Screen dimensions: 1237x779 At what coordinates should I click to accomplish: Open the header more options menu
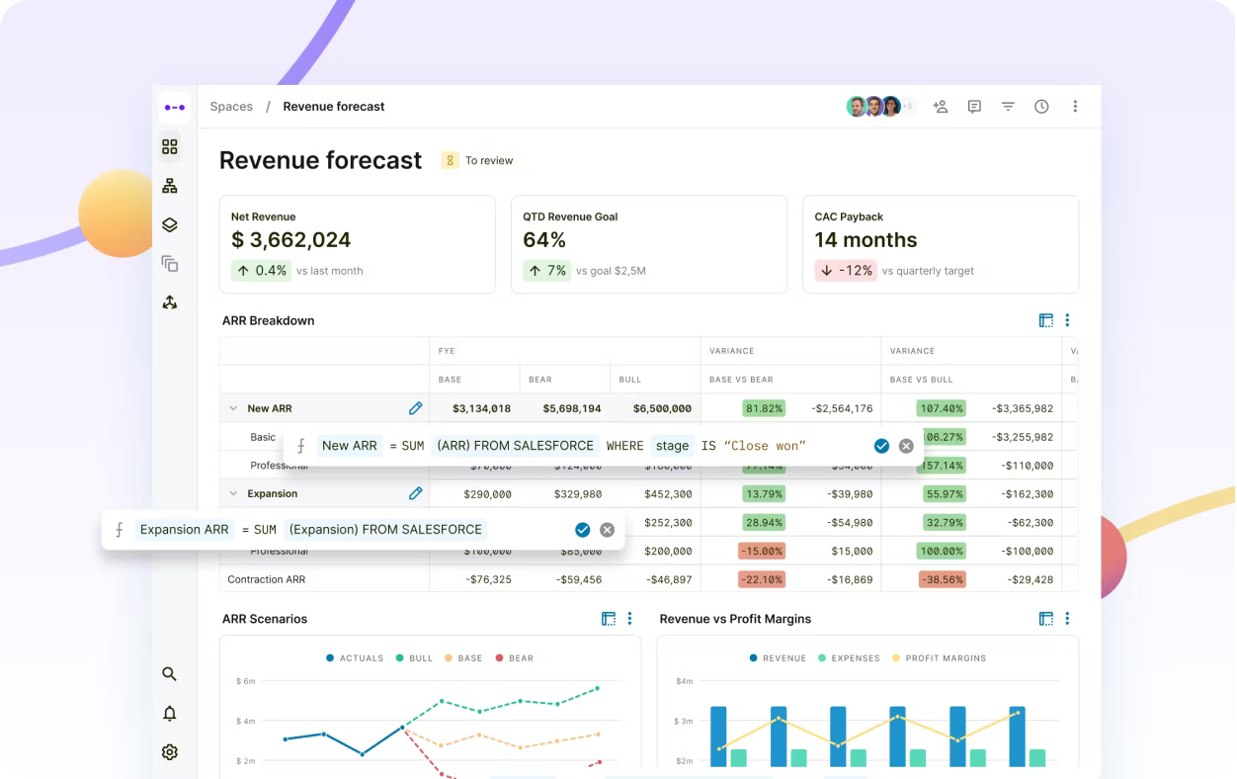(1075, 107)
